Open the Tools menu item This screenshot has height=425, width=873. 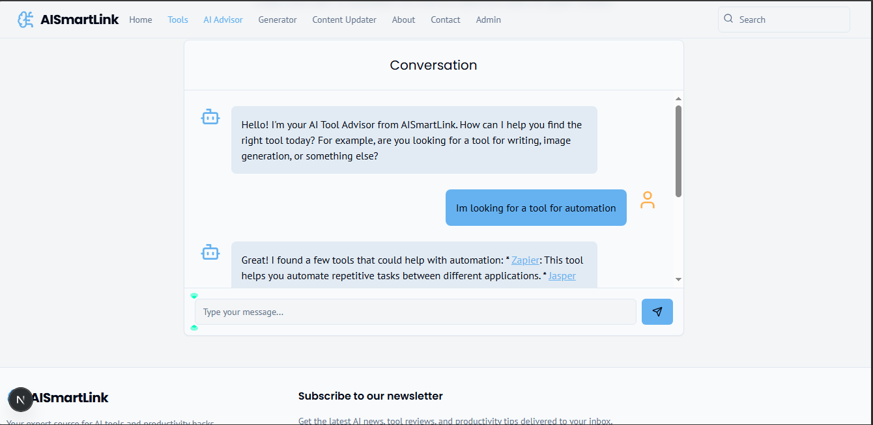tap(178, 20)
